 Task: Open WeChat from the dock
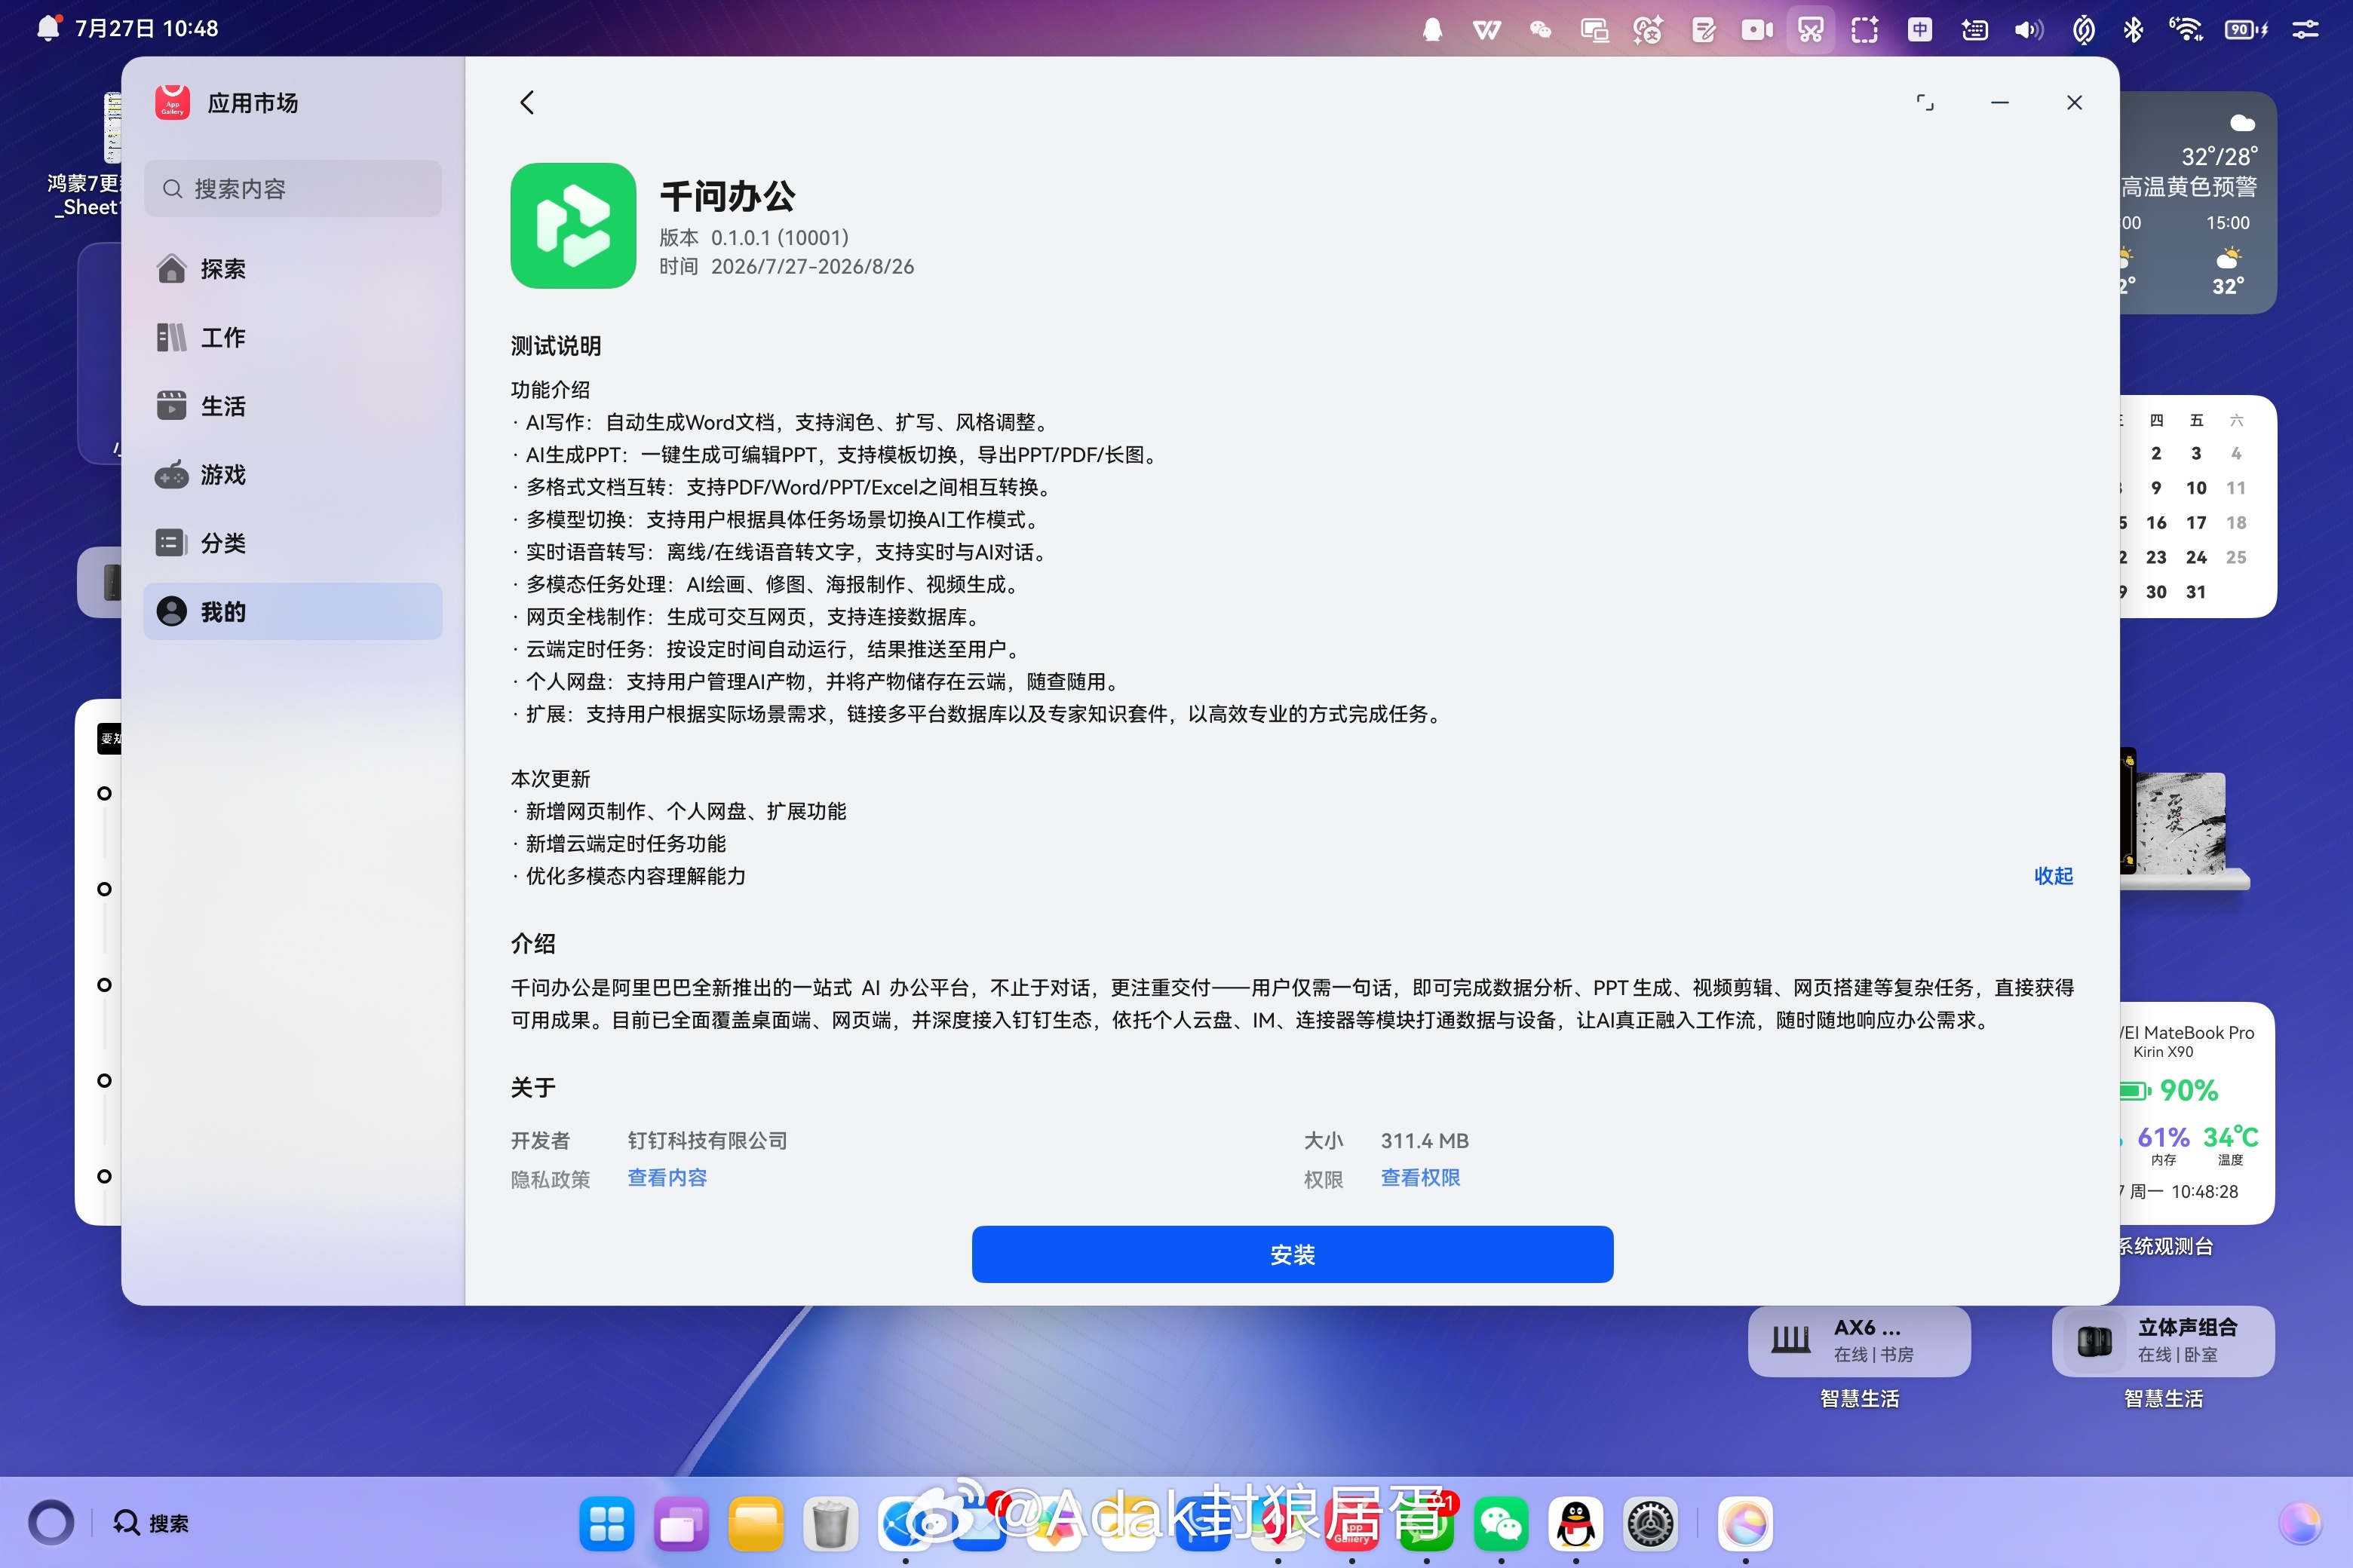tap(1501, 1524)
